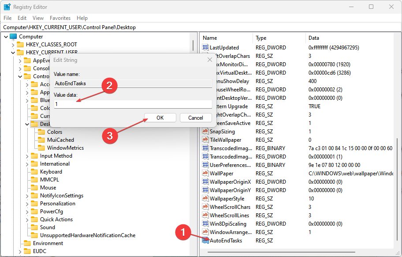Expand the Quick Actions key
Screen dimensions: 402x257
pyautogui.click(x=27, y=220)
